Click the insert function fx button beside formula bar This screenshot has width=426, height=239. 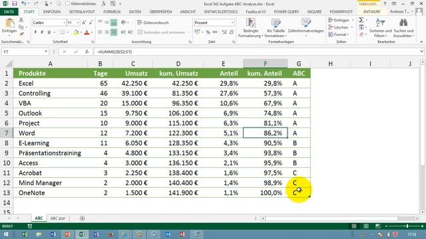[x=87, y=52]
